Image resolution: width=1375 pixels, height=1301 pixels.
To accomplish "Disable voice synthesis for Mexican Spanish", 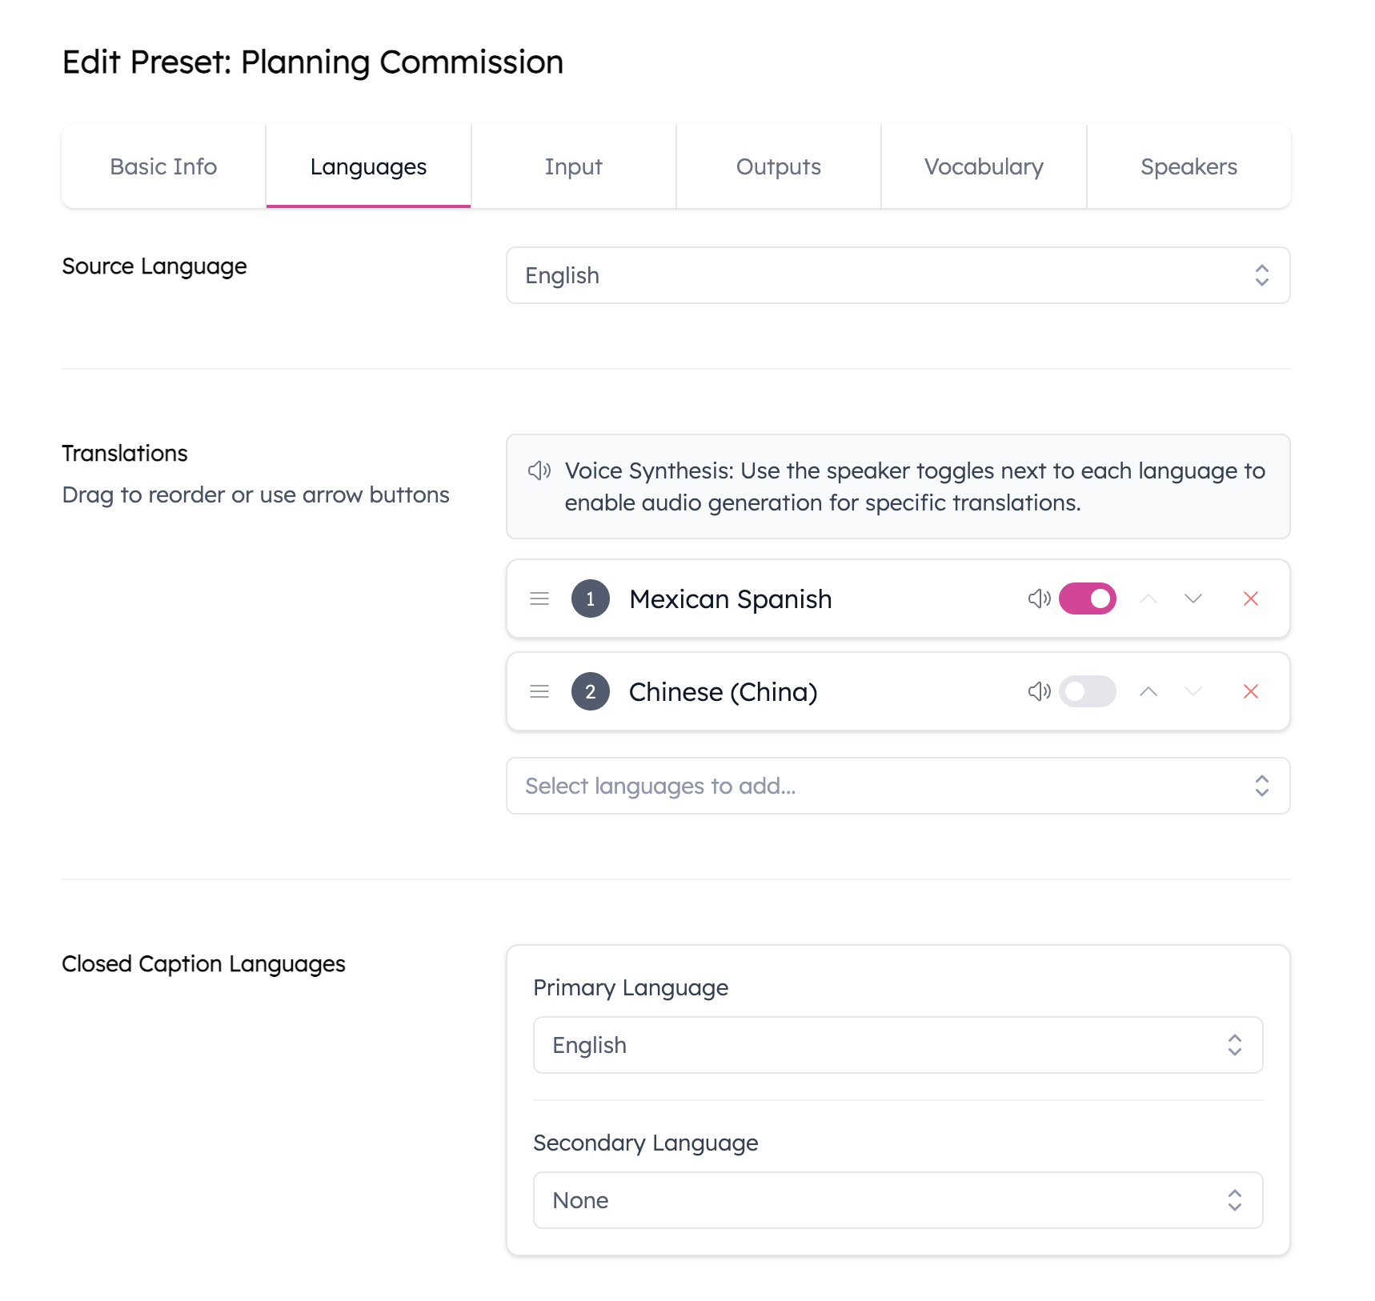I will click(1087, 598).
